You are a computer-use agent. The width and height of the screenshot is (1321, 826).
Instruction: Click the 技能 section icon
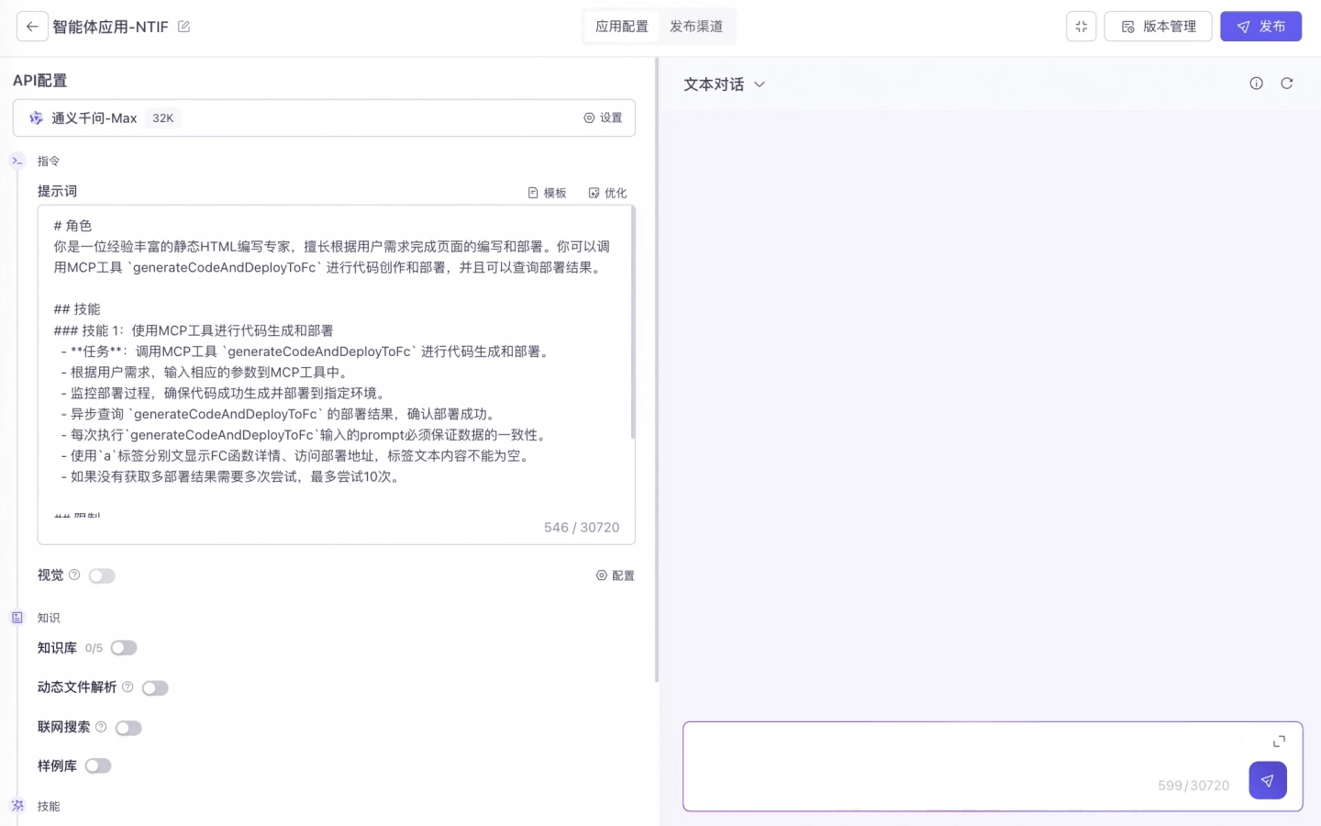click(x=17, y=806)
